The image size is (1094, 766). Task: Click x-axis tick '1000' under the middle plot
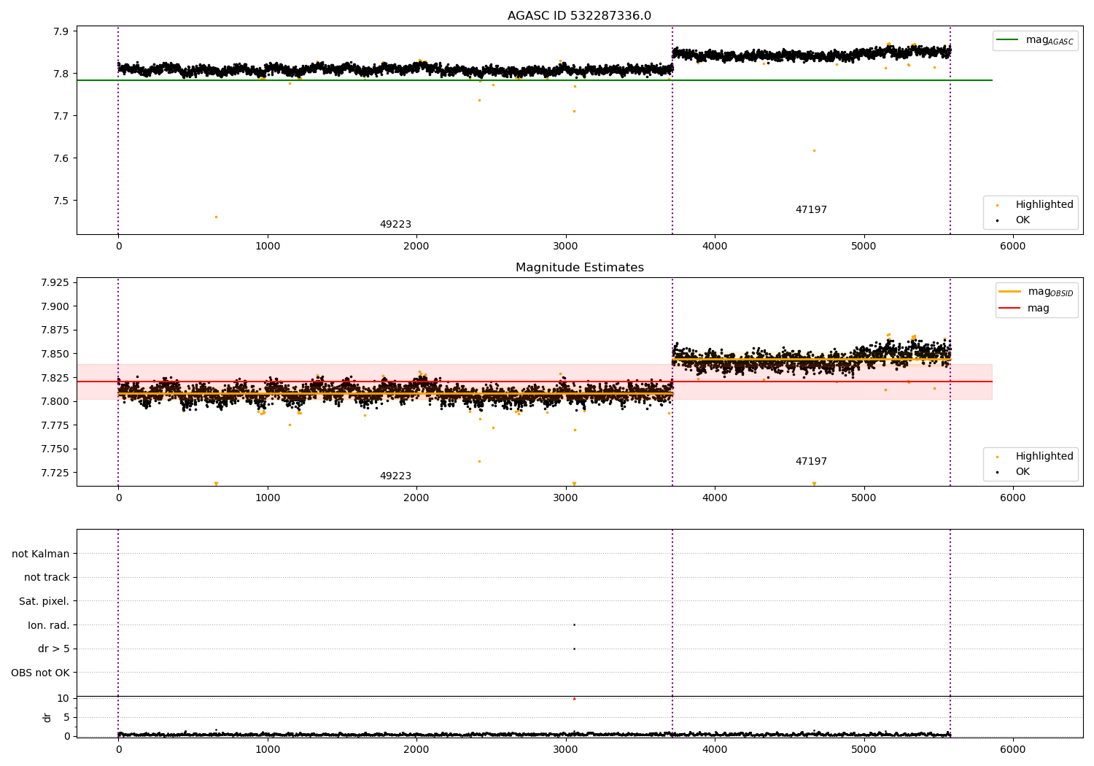(x=268, y=498)
